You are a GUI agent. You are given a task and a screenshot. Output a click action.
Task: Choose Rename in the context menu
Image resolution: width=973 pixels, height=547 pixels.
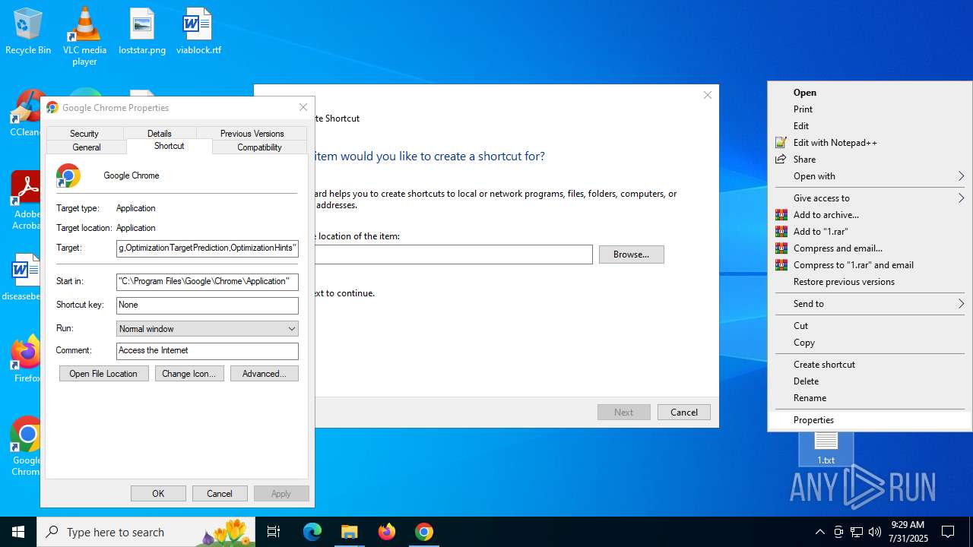click(870, 398)
